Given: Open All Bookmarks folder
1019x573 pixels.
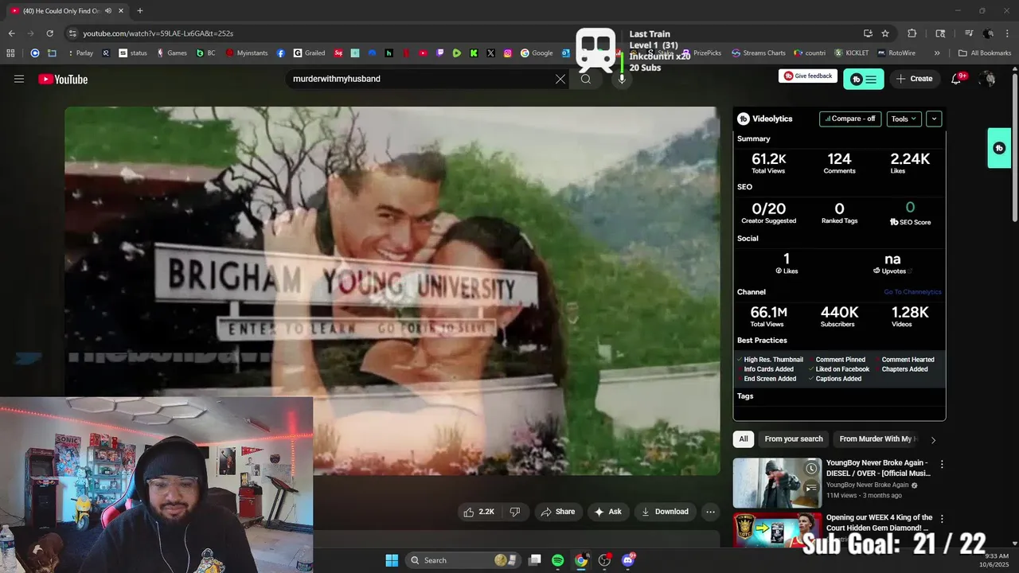Looking at the screenshot, I should pyautogui.click(x=985, y=53).
